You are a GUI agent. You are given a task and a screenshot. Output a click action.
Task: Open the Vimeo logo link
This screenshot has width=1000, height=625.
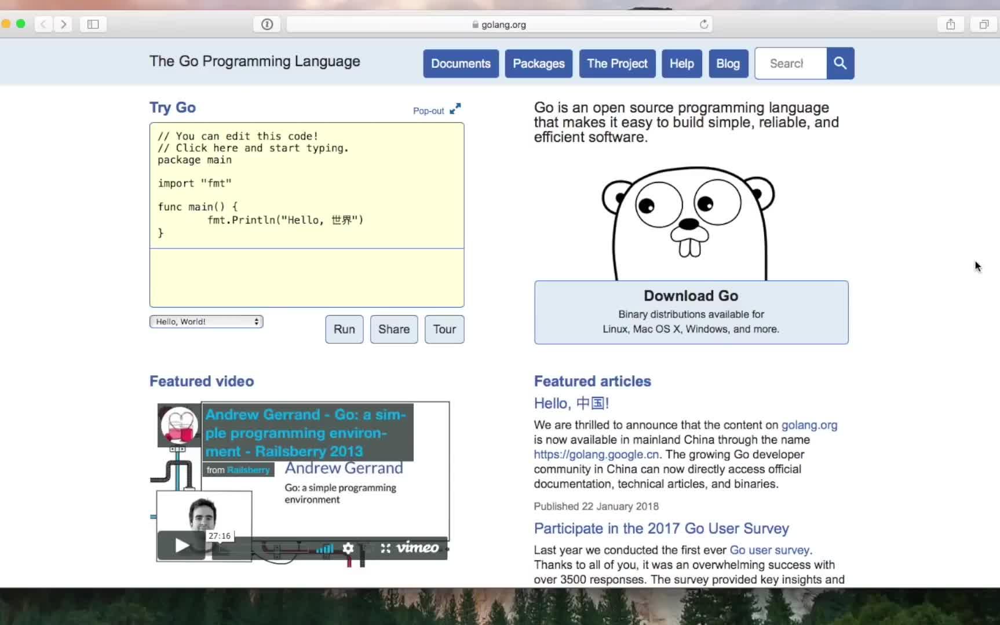pos(418,547)
